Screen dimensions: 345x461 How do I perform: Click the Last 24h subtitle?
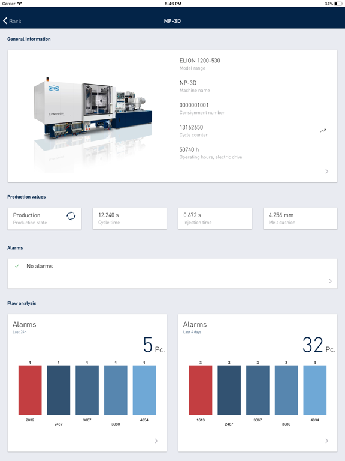point(19,332)
